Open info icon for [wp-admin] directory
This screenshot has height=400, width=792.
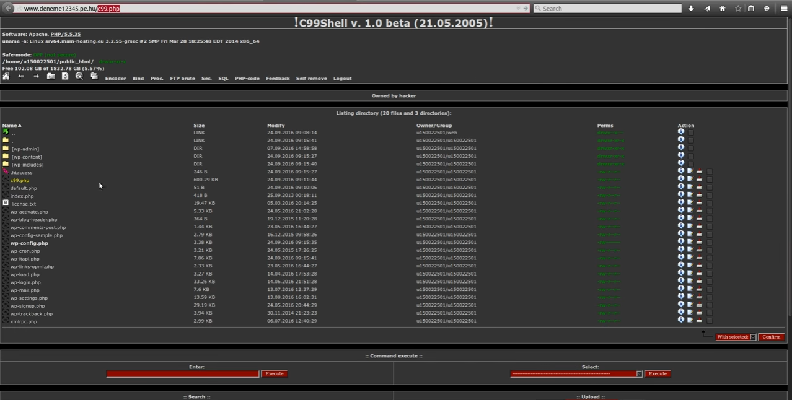[680, 147]
